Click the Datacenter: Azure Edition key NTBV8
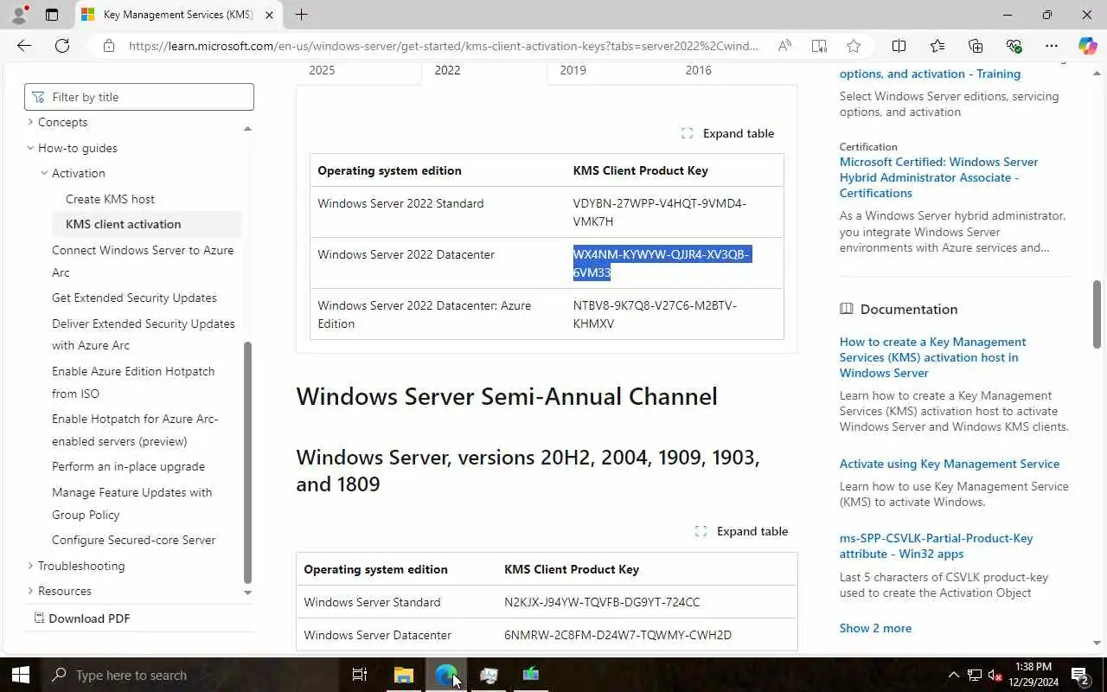Screen dimensions: 1107x692 (x=655, y=314)
